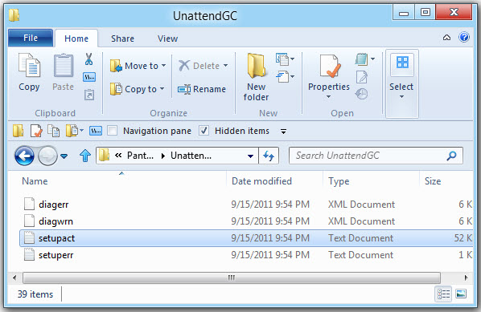Screen dimensions: 481x312
Task: Click the folder icon in title bar
Action: pyautogui.click(x=14, y=15)
